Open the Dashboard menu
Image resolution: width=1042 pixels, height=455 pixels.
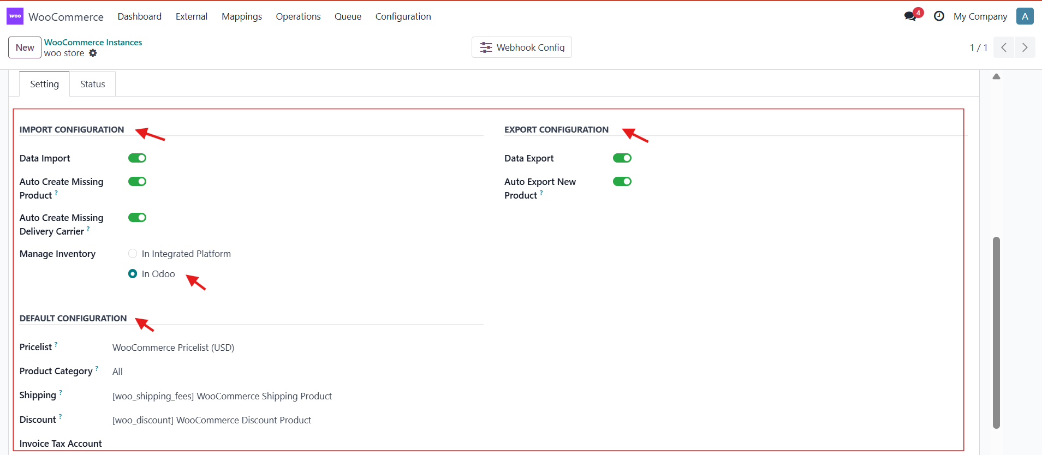click(x=140, y=16)
